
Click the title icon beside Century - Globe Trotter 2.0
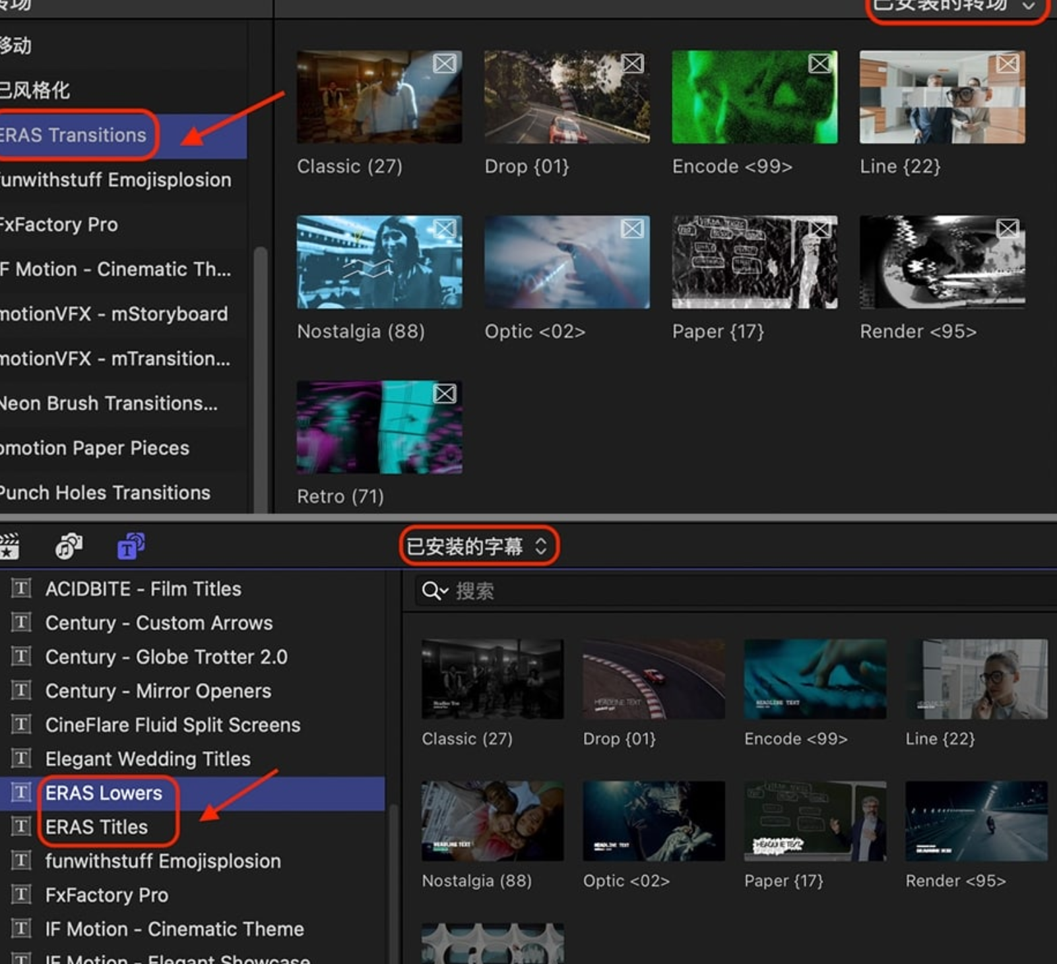coord(21,657)
